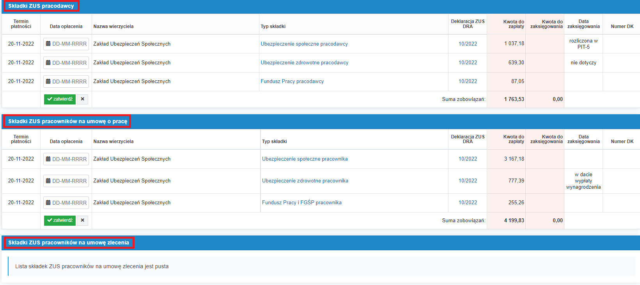Click the X cancel button in employer contributions section
The width and height of the screenshot is (640, 285).
[x=82, y=99]
